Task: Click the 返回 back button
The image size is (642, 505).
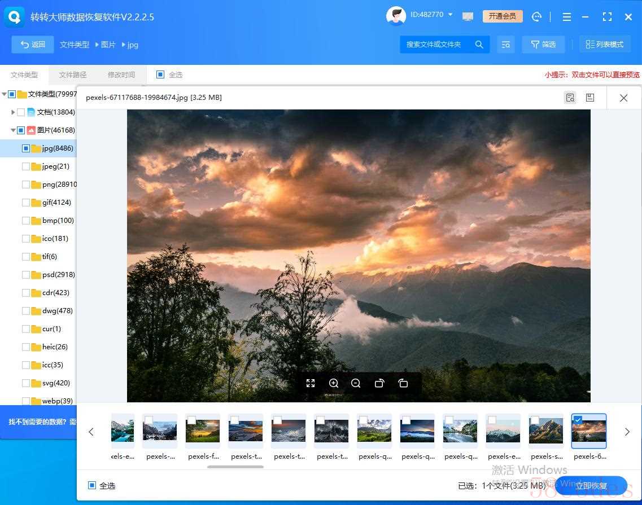Action: (33, 45)
